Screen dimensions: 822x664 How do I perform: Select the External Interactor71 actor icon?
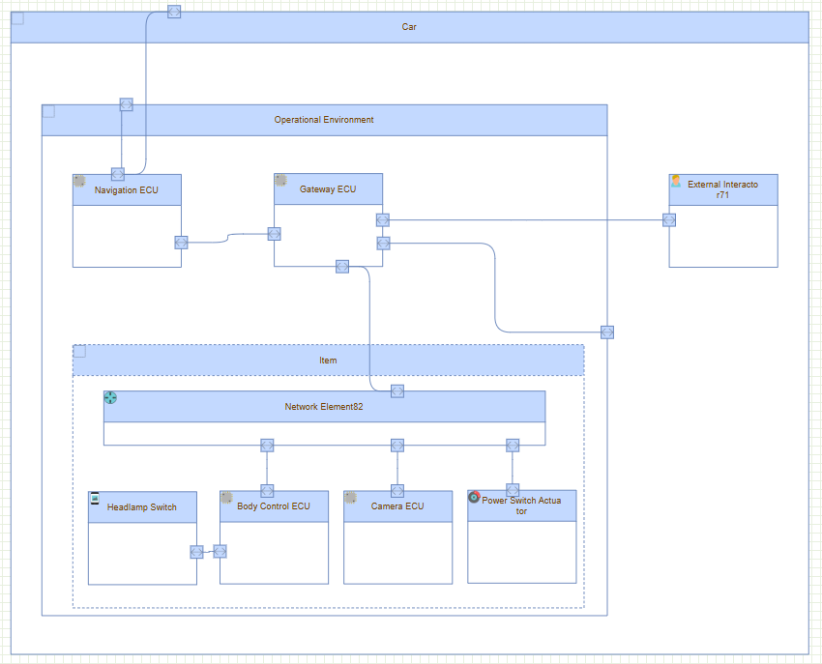(x=676, y=181)
